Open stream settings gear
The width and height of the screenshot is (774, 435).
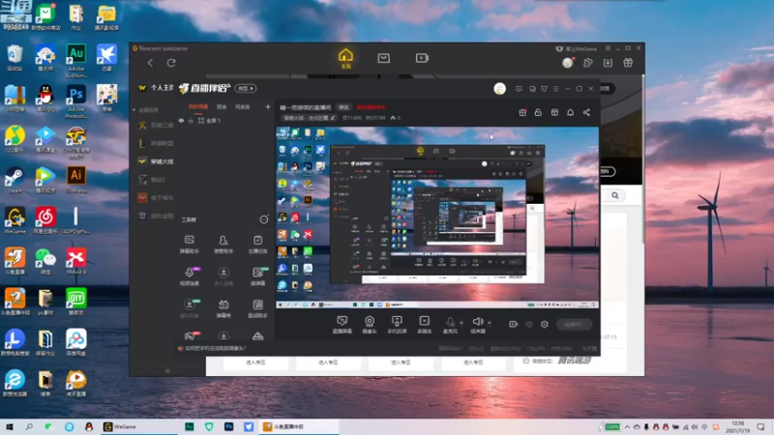click(x=545, y=324)
